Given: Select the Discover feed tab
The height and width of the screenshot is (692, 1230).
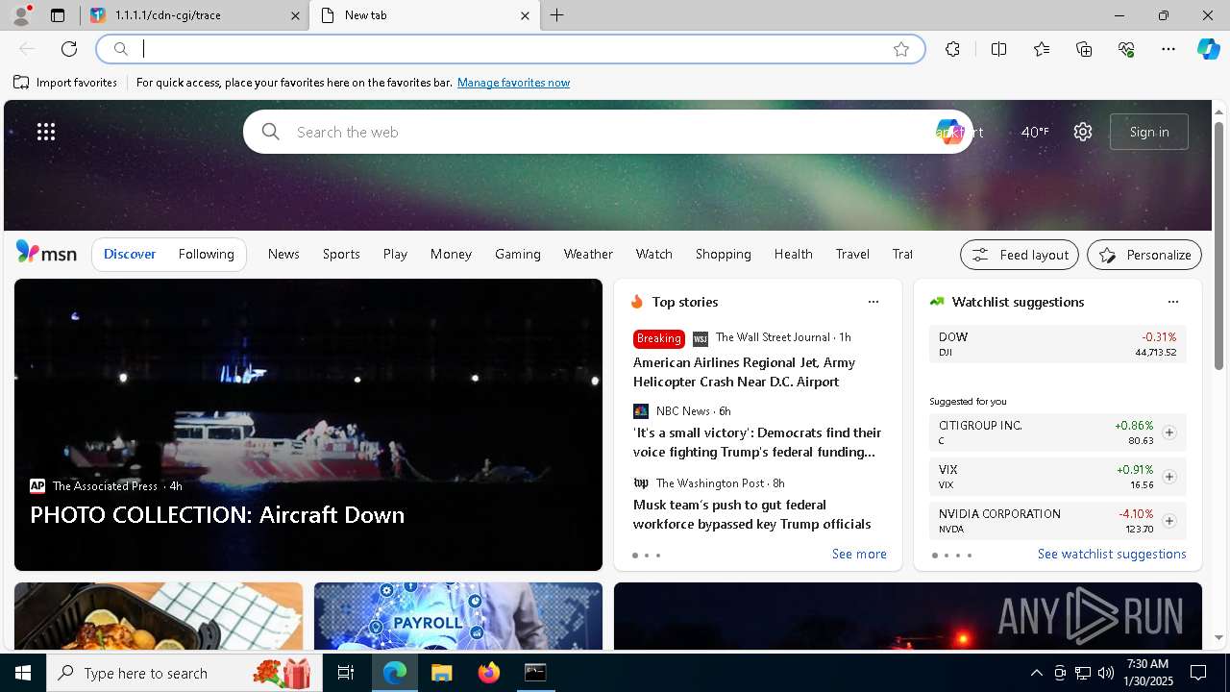Looking at the screenshot, I should (x=130, y=254).
